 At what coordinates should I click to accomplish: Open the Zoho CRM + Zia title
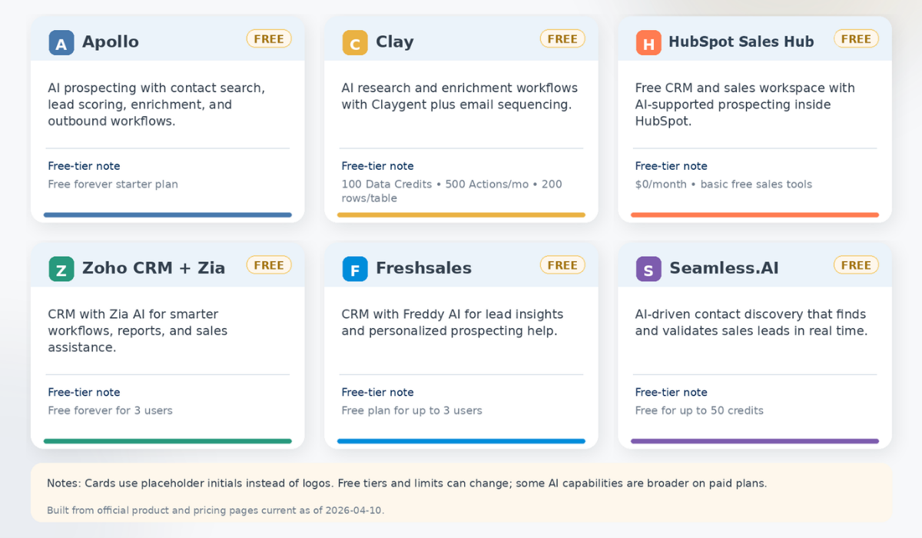[x=154, y=268]
